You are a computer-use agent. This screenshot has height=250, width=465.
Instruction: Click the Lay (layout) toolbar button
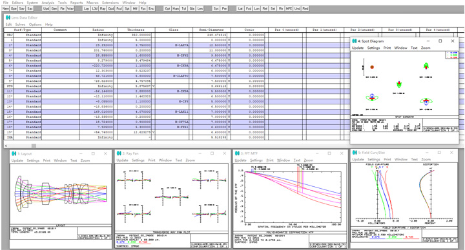tap(87, 8)
